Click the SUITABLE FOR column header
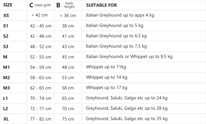Viewport: 206px width, 124px height. point(101,5)
